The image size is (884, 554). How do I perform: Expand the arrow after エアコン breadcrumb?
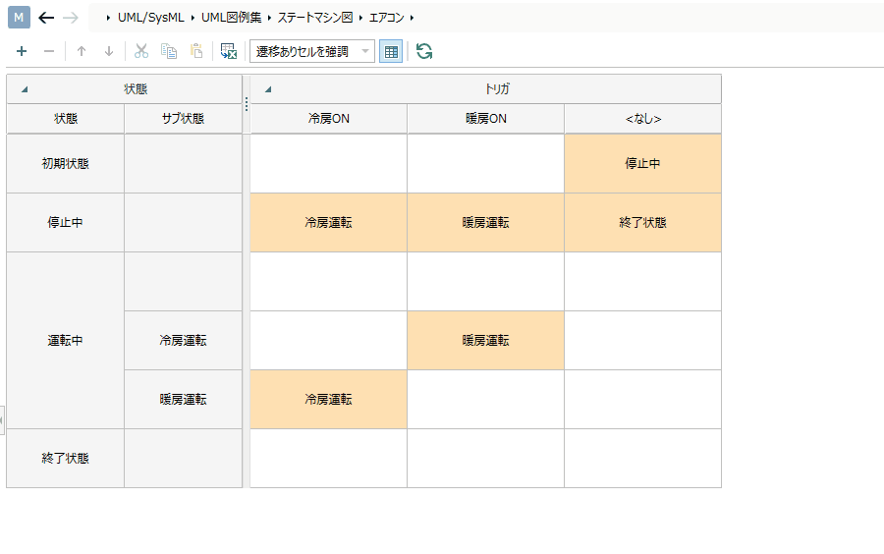[x=413, y=18]
